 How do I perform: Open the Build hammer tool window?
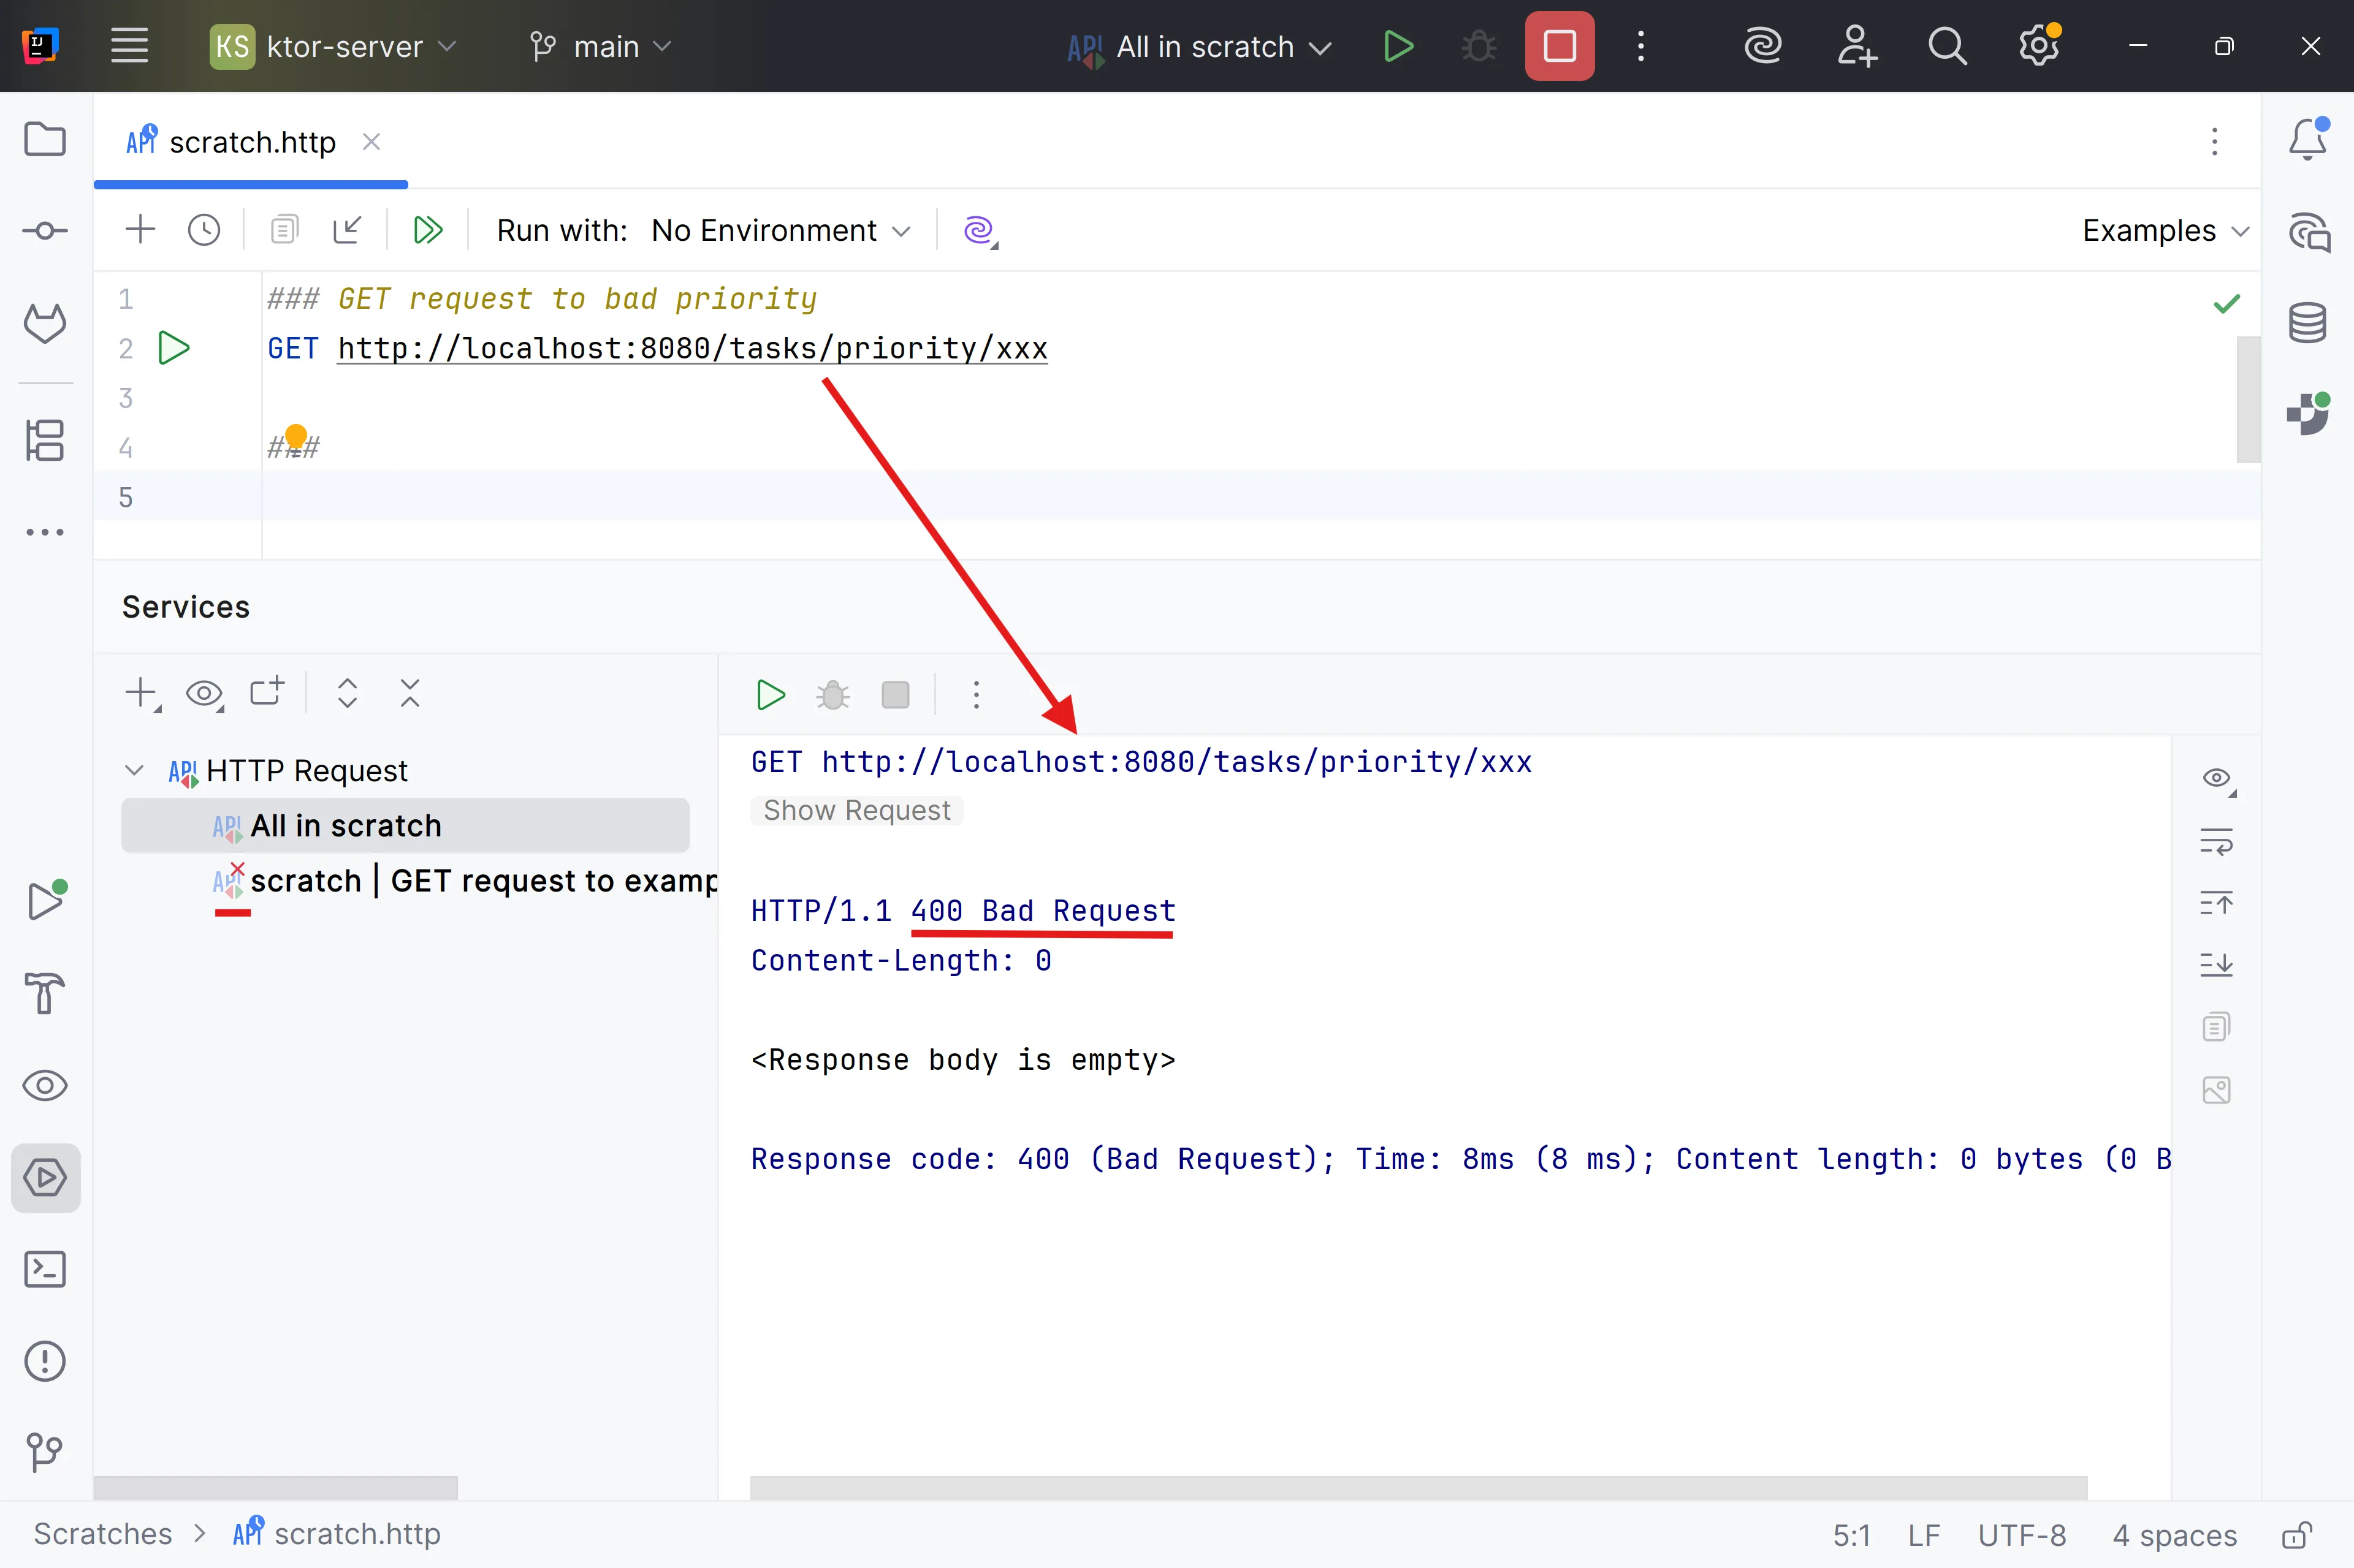[45, 994]
